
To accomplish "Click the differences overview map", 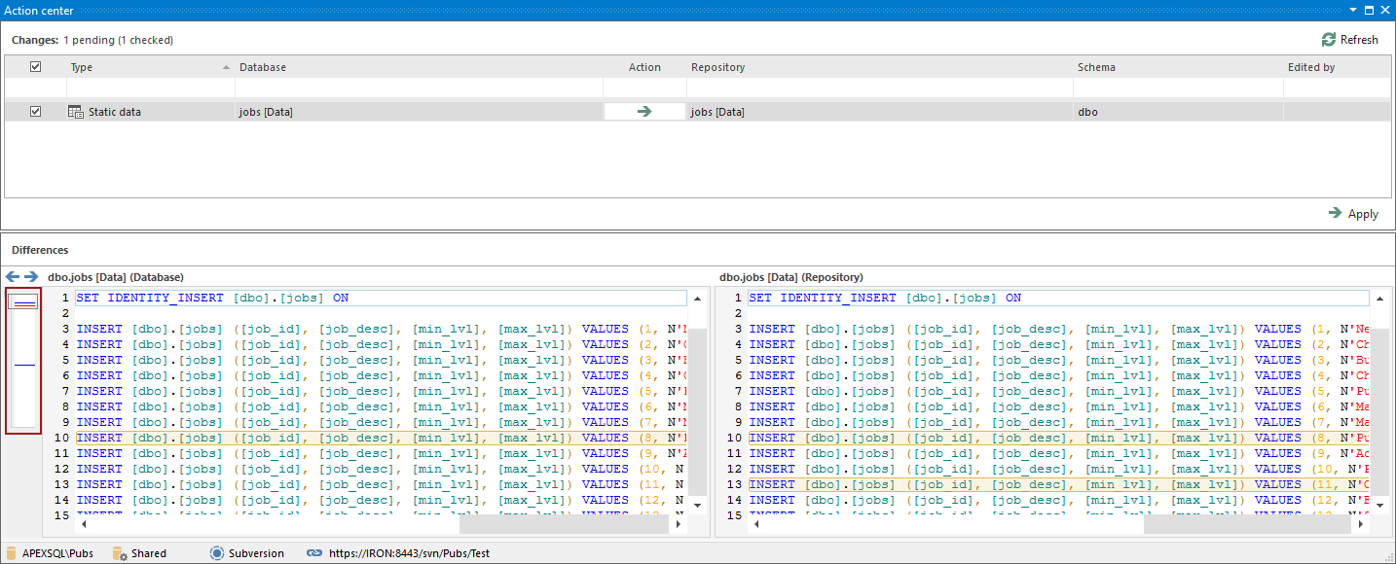I will pyautogui.click(x=23, y=361).
